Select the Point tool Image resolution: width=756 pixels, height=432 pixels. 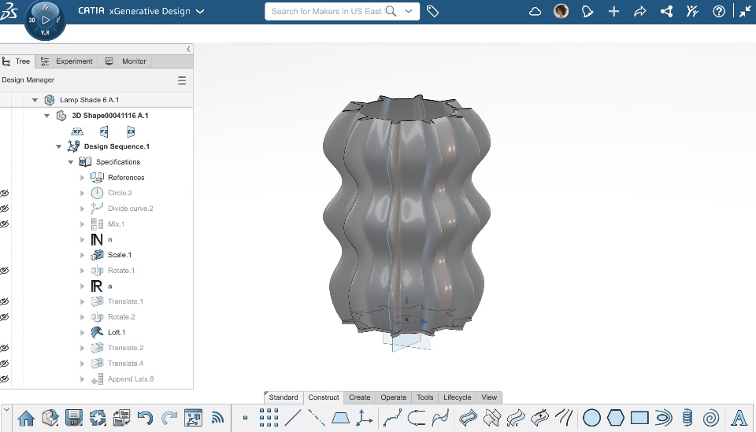245,418
